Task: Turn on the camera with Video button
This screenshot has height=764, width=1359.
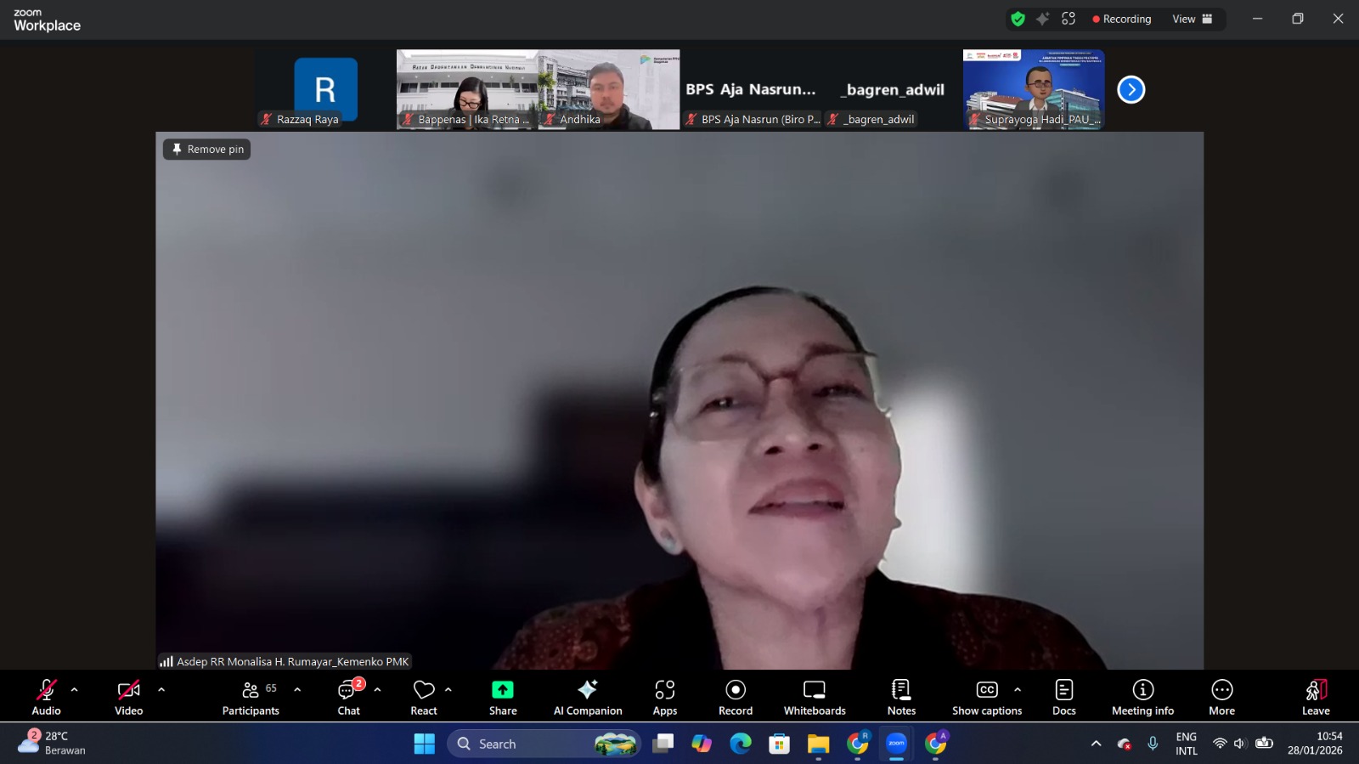Action: click(128, 697)
